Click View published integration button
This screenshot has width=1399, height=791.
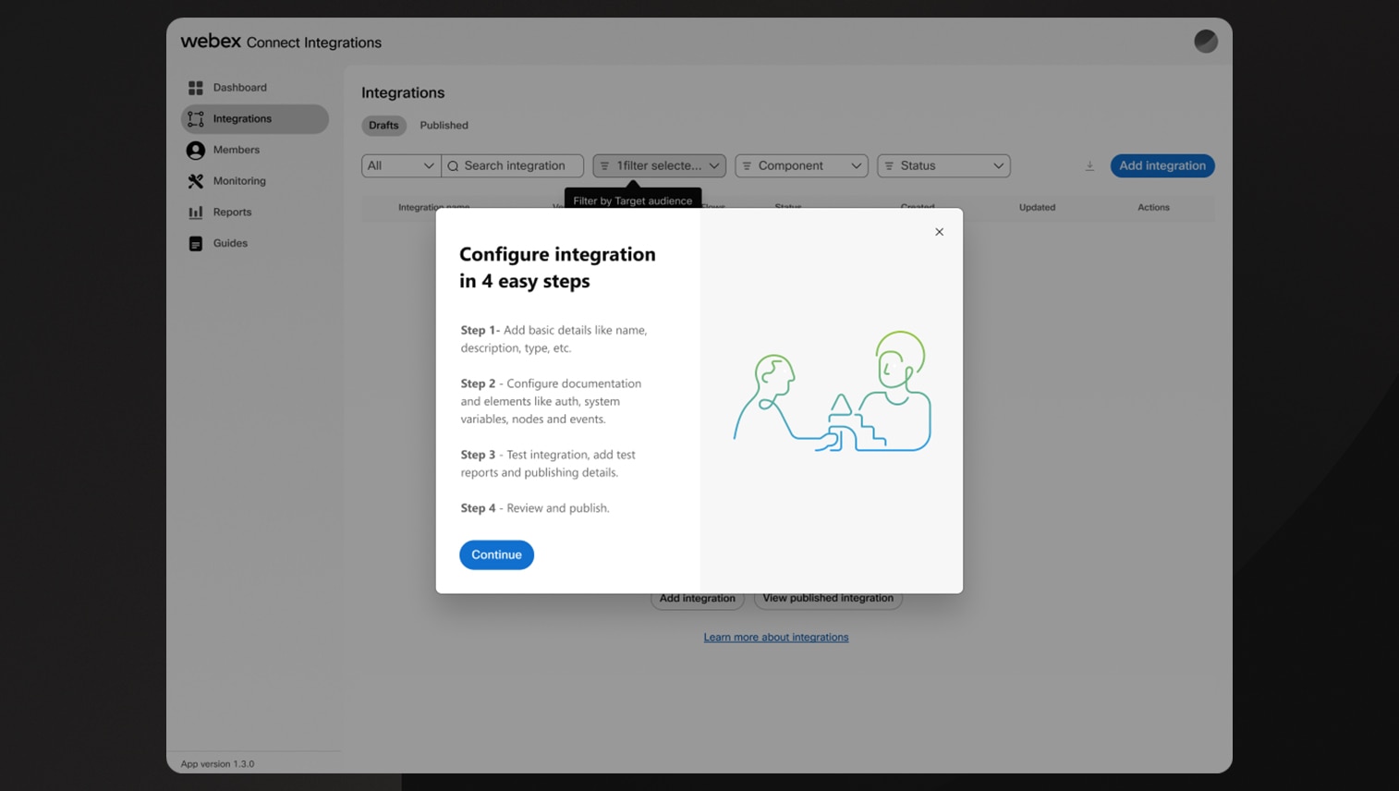(828, 599)
